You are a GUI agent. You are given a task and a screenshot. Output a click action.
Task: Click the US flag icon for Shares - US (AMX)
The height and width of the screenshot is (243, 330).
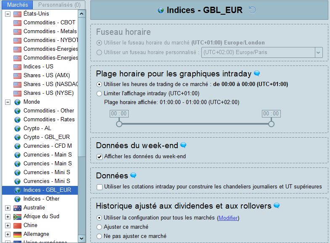coord(17,76)
